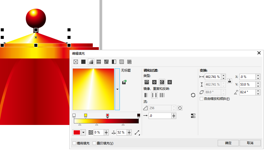Select the white gradient start node
This screenshot has width=264, height=151.
[74, 116]
